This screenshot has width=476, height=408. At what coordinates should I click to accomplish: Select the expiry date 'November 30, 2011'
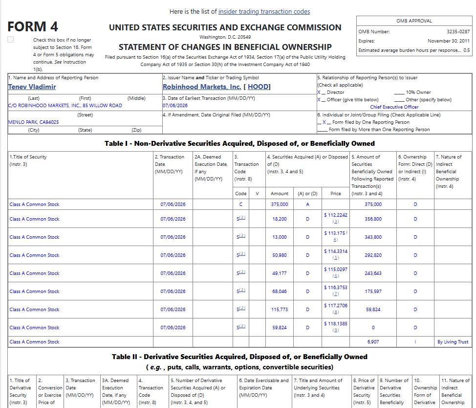point(448,41)
